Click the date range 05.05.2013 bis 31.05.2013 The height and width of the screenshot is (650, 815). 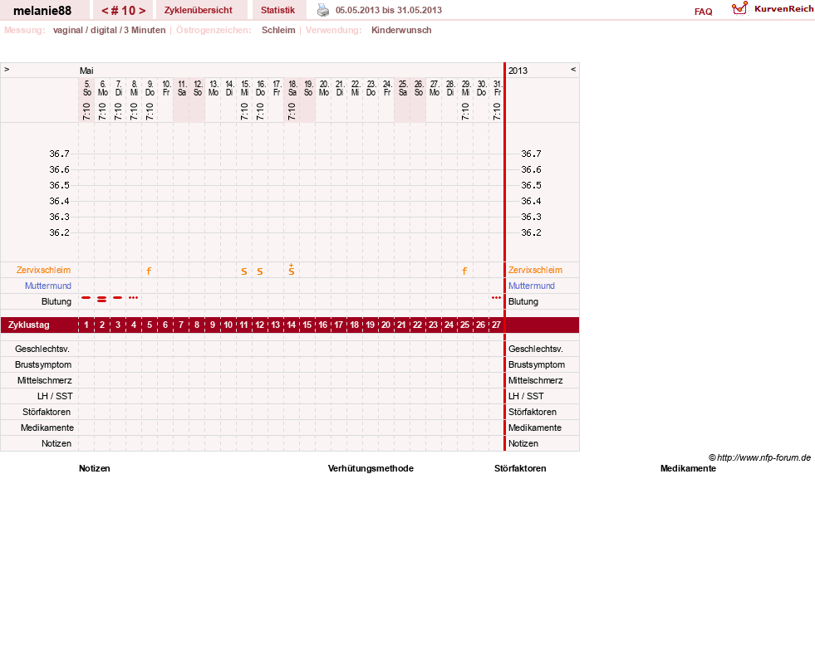[389, 10]
